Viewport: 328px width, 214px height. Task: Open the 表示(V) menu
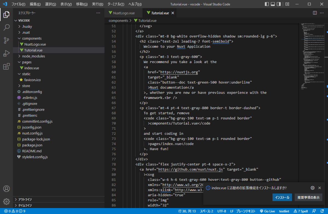click(x=66, y=4)
